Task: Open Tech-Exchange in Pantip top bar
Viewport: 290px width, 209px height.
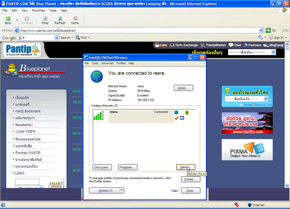Action: (x=184, y=45)
